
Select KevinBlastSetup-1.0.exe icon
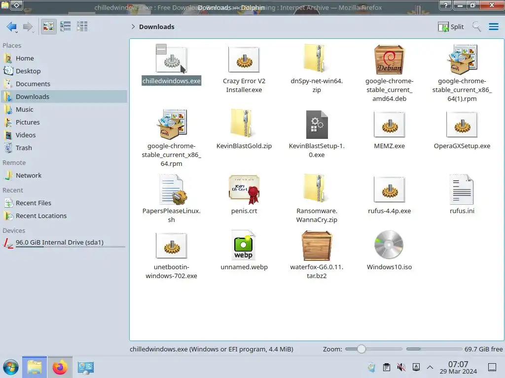coord(317,125)
